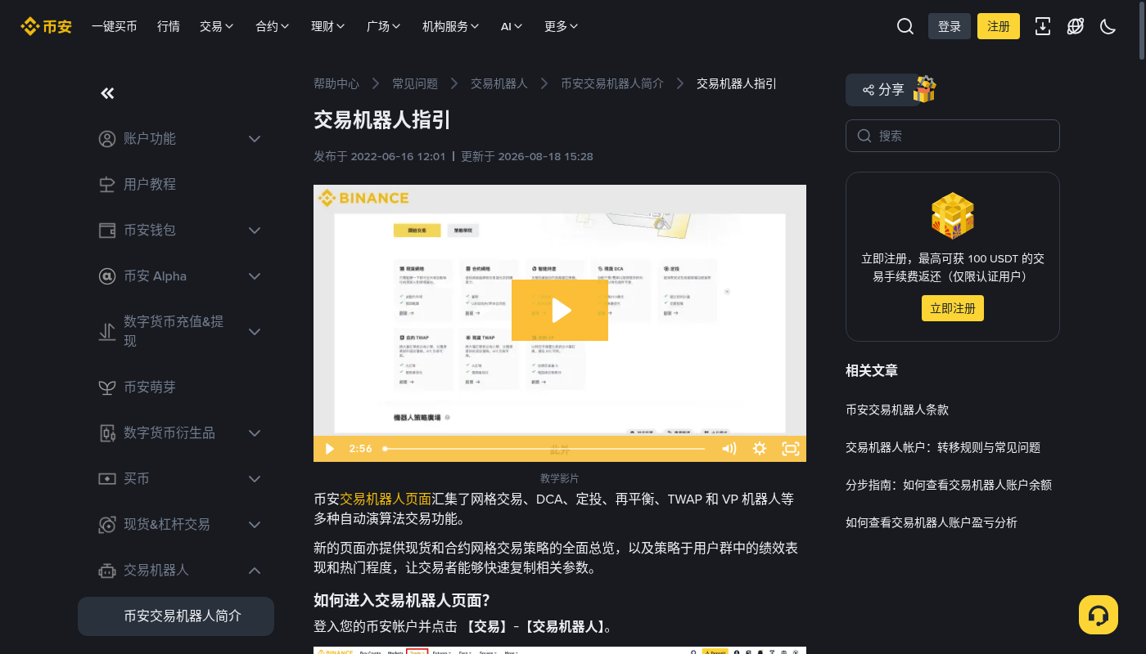Open the language globe icon
Screen dimensions: 1146x654
(x=1076, y=26)
